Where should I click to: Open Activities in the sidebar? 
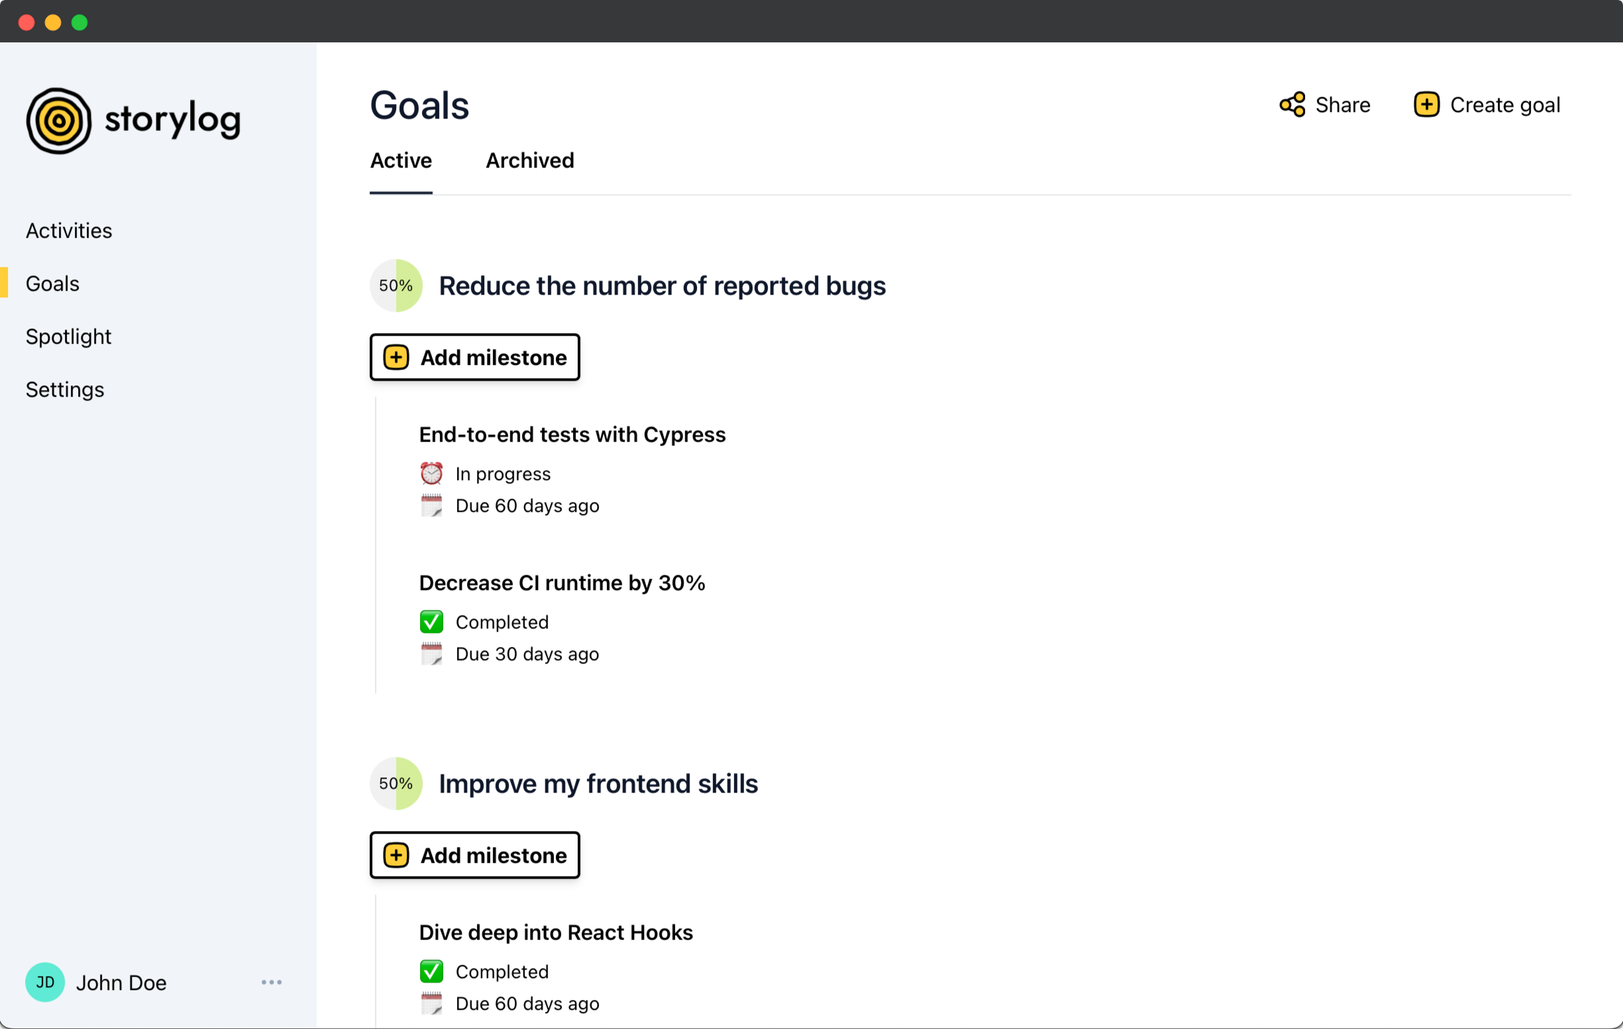pyautogui.click(x=69, y=230)
